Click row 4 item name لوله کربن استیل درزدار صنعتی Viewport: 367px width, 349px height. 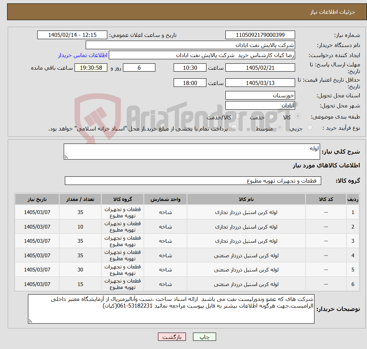[246, 255]
